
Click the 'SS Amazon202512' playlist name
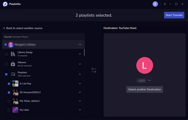click(x=30, y=92)
